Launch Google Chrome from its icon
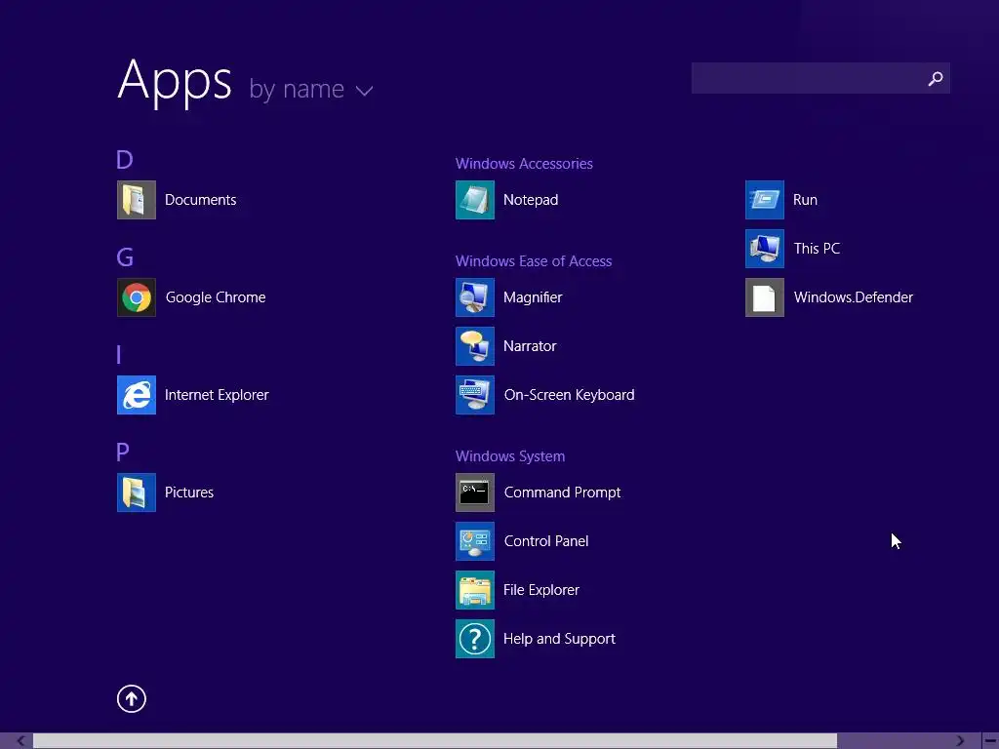Screen dimensions: 999x749 (137, 297)
